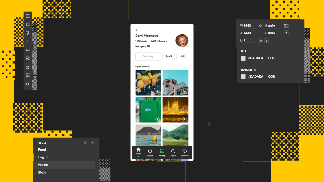Screen dimensions: 324x182
Task: Edit the Y position field
Action: click(274, 33)
